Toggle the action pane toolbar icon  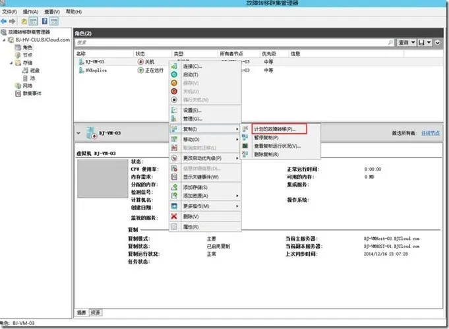click(54, 21)
